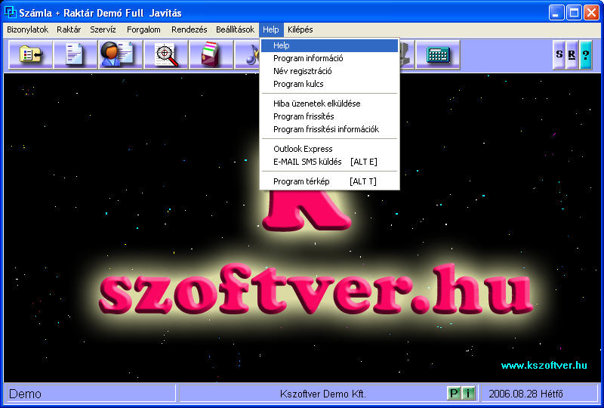Open the Forgalom menu
Screen dimensions: 604x408
point(143,29)
